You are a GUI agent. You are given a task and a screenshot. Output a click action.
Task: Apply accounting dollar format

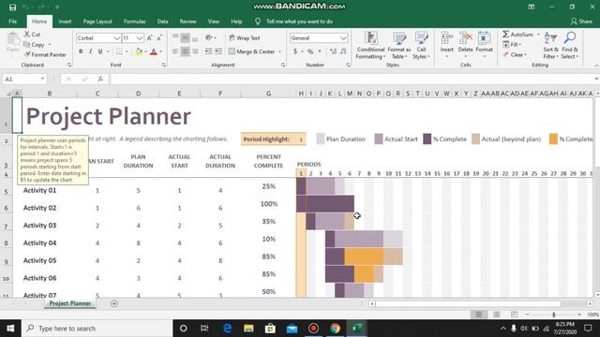coord(295,51)
